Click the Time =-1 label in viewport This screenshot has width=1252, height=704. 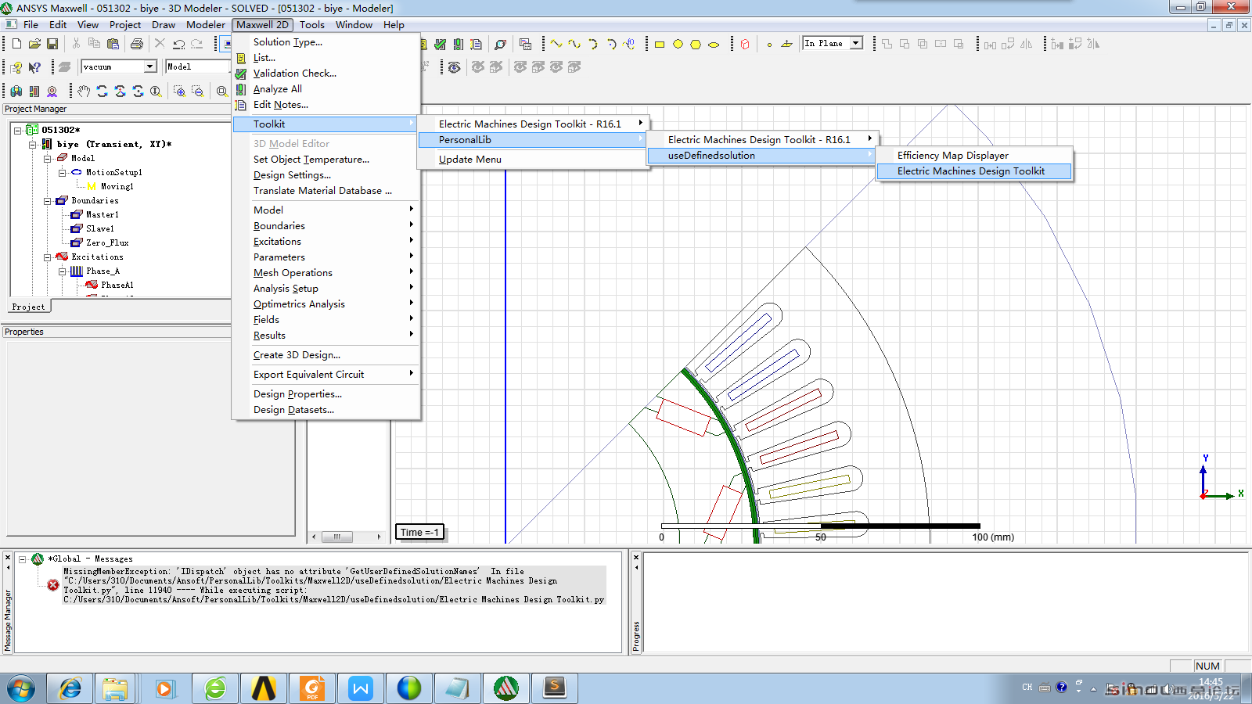pos(420,533)
